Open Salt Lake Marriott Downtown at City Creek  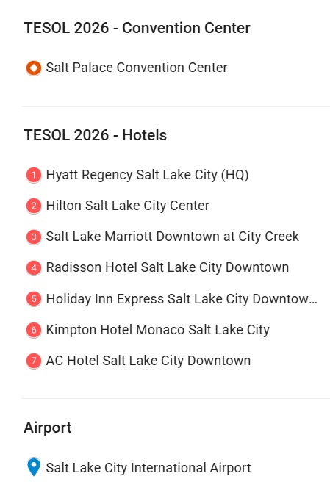pos(173,237)
